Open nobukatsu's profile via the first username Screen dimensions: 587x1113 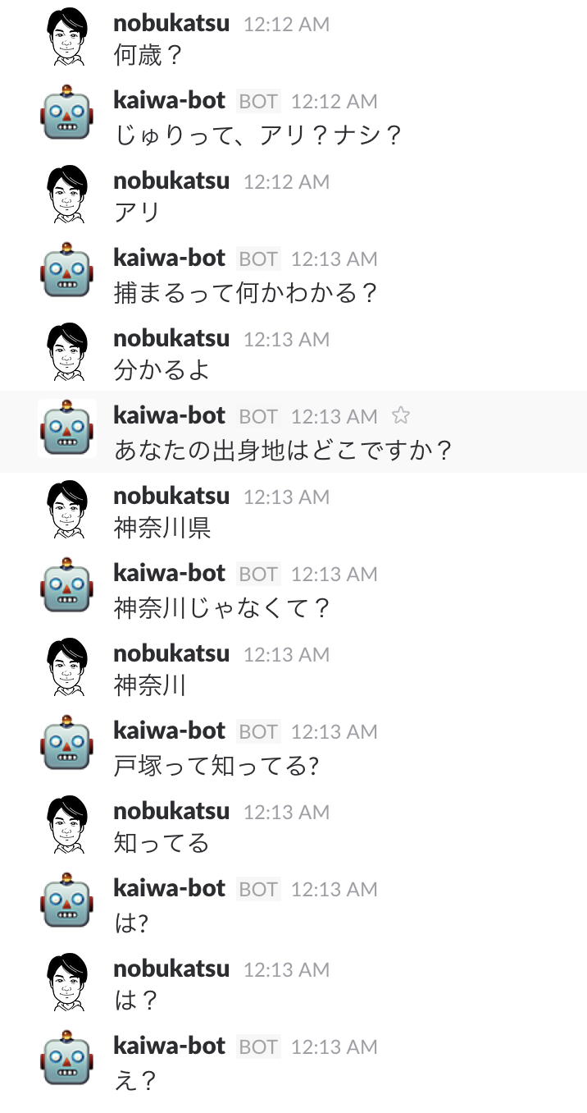click(171, 24)
